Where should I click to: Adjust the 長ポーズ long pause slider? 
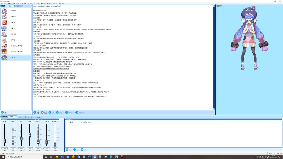47,142
